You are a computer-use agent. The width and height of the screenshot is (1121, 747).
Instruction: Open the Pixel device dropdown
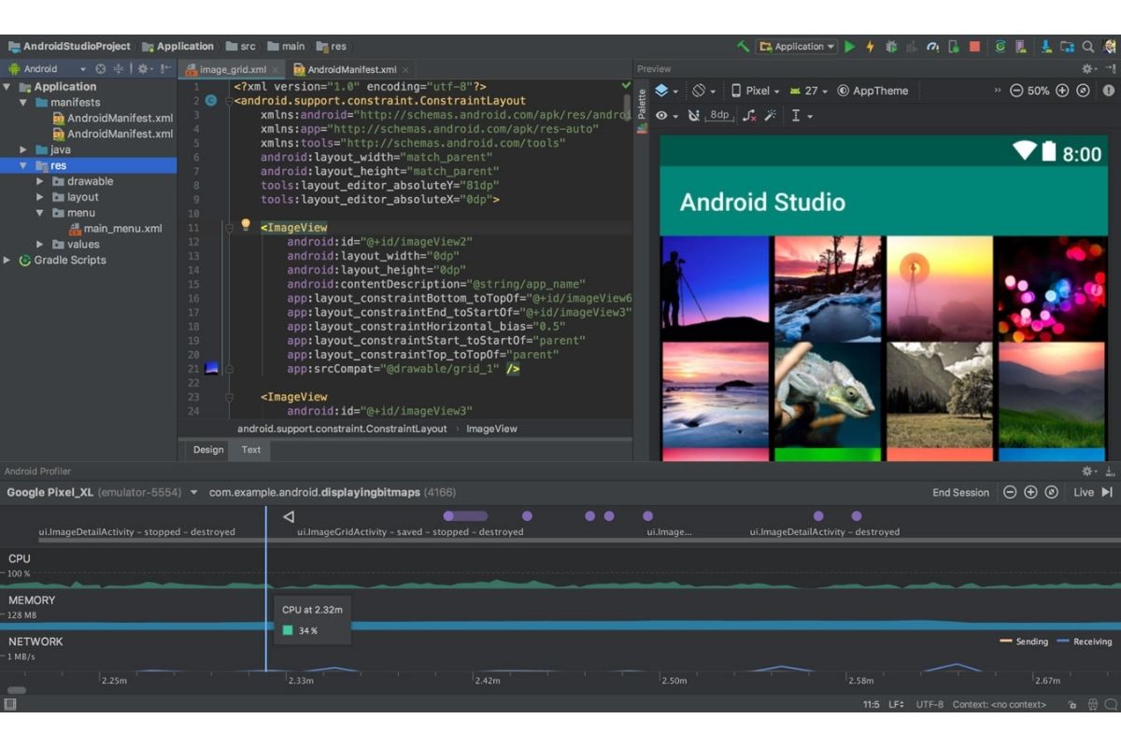click(x=756, y=91)
